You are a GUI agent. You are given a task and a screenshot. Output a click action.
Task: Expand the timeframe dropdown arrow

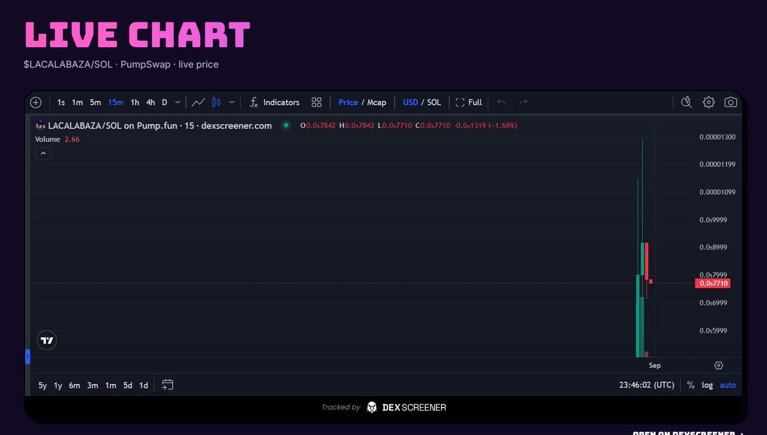177,102
